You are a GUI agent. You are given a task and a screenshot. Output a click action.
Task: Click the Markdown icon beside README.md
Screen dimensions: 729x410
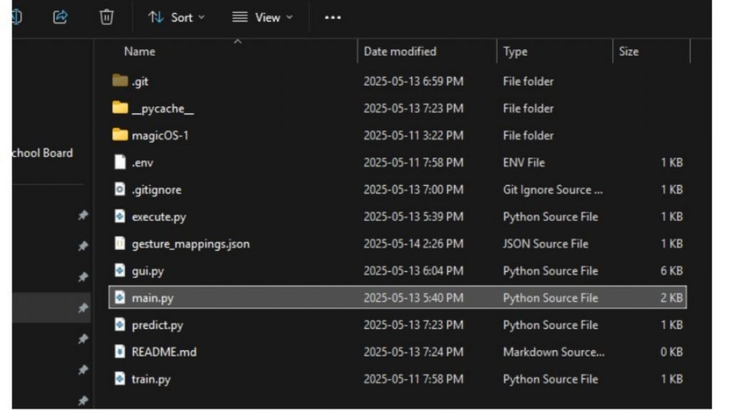120,352
